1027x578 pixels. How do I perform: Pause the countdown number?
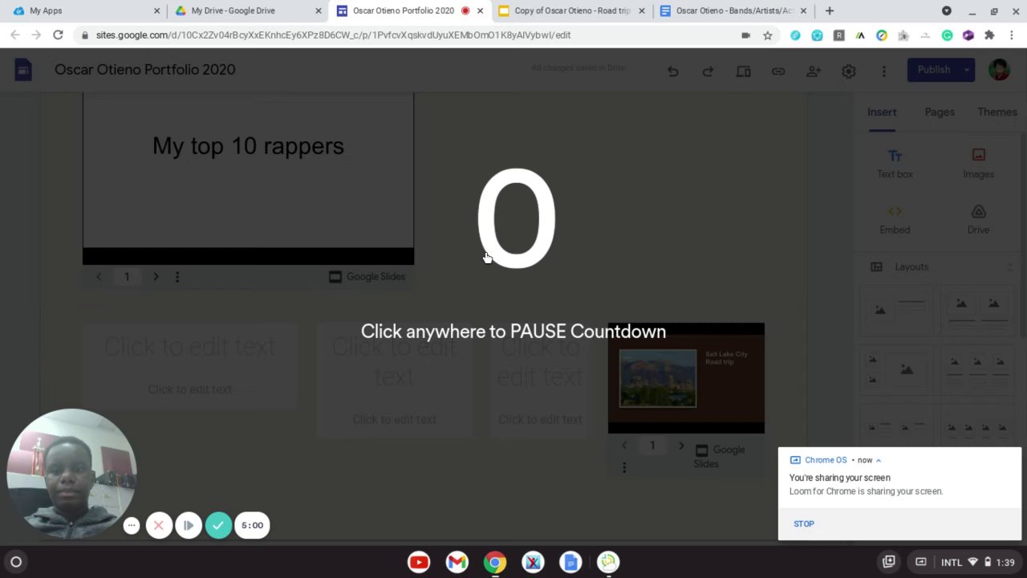[x=516, y=218]
